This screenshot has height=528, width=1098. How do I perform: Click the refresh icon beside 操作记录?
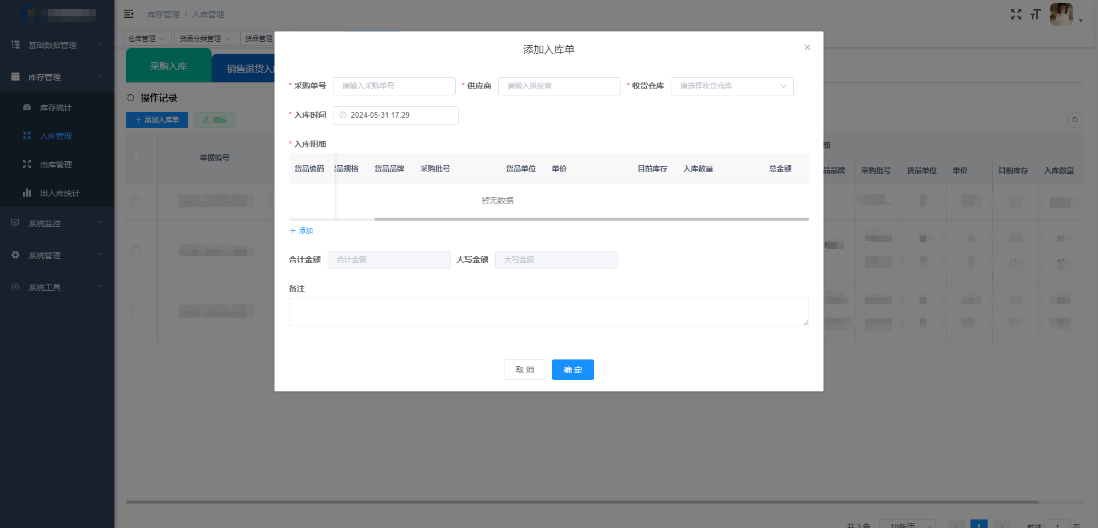click(130, 98)
